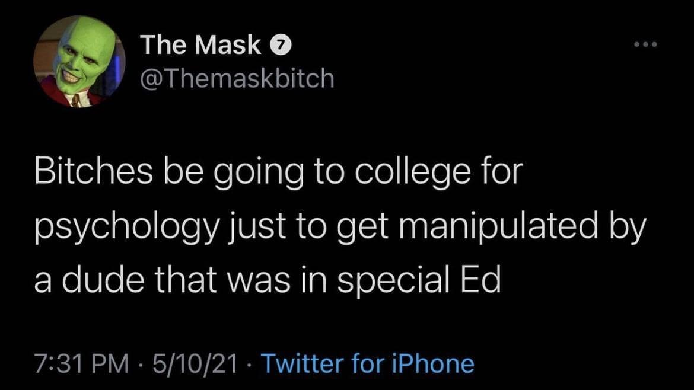Viewport: 694px width, 390px height.
Task: Click the word "dude" in the tweet
Action: [101, 282]
